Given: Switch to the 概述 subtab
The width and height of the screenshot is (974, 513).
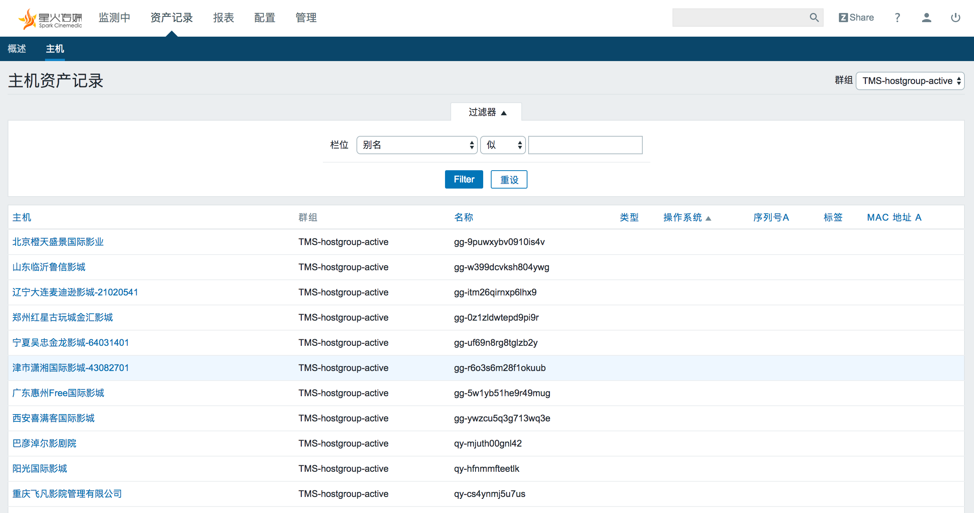Looking at the screenshot, I should click(17, 49).
